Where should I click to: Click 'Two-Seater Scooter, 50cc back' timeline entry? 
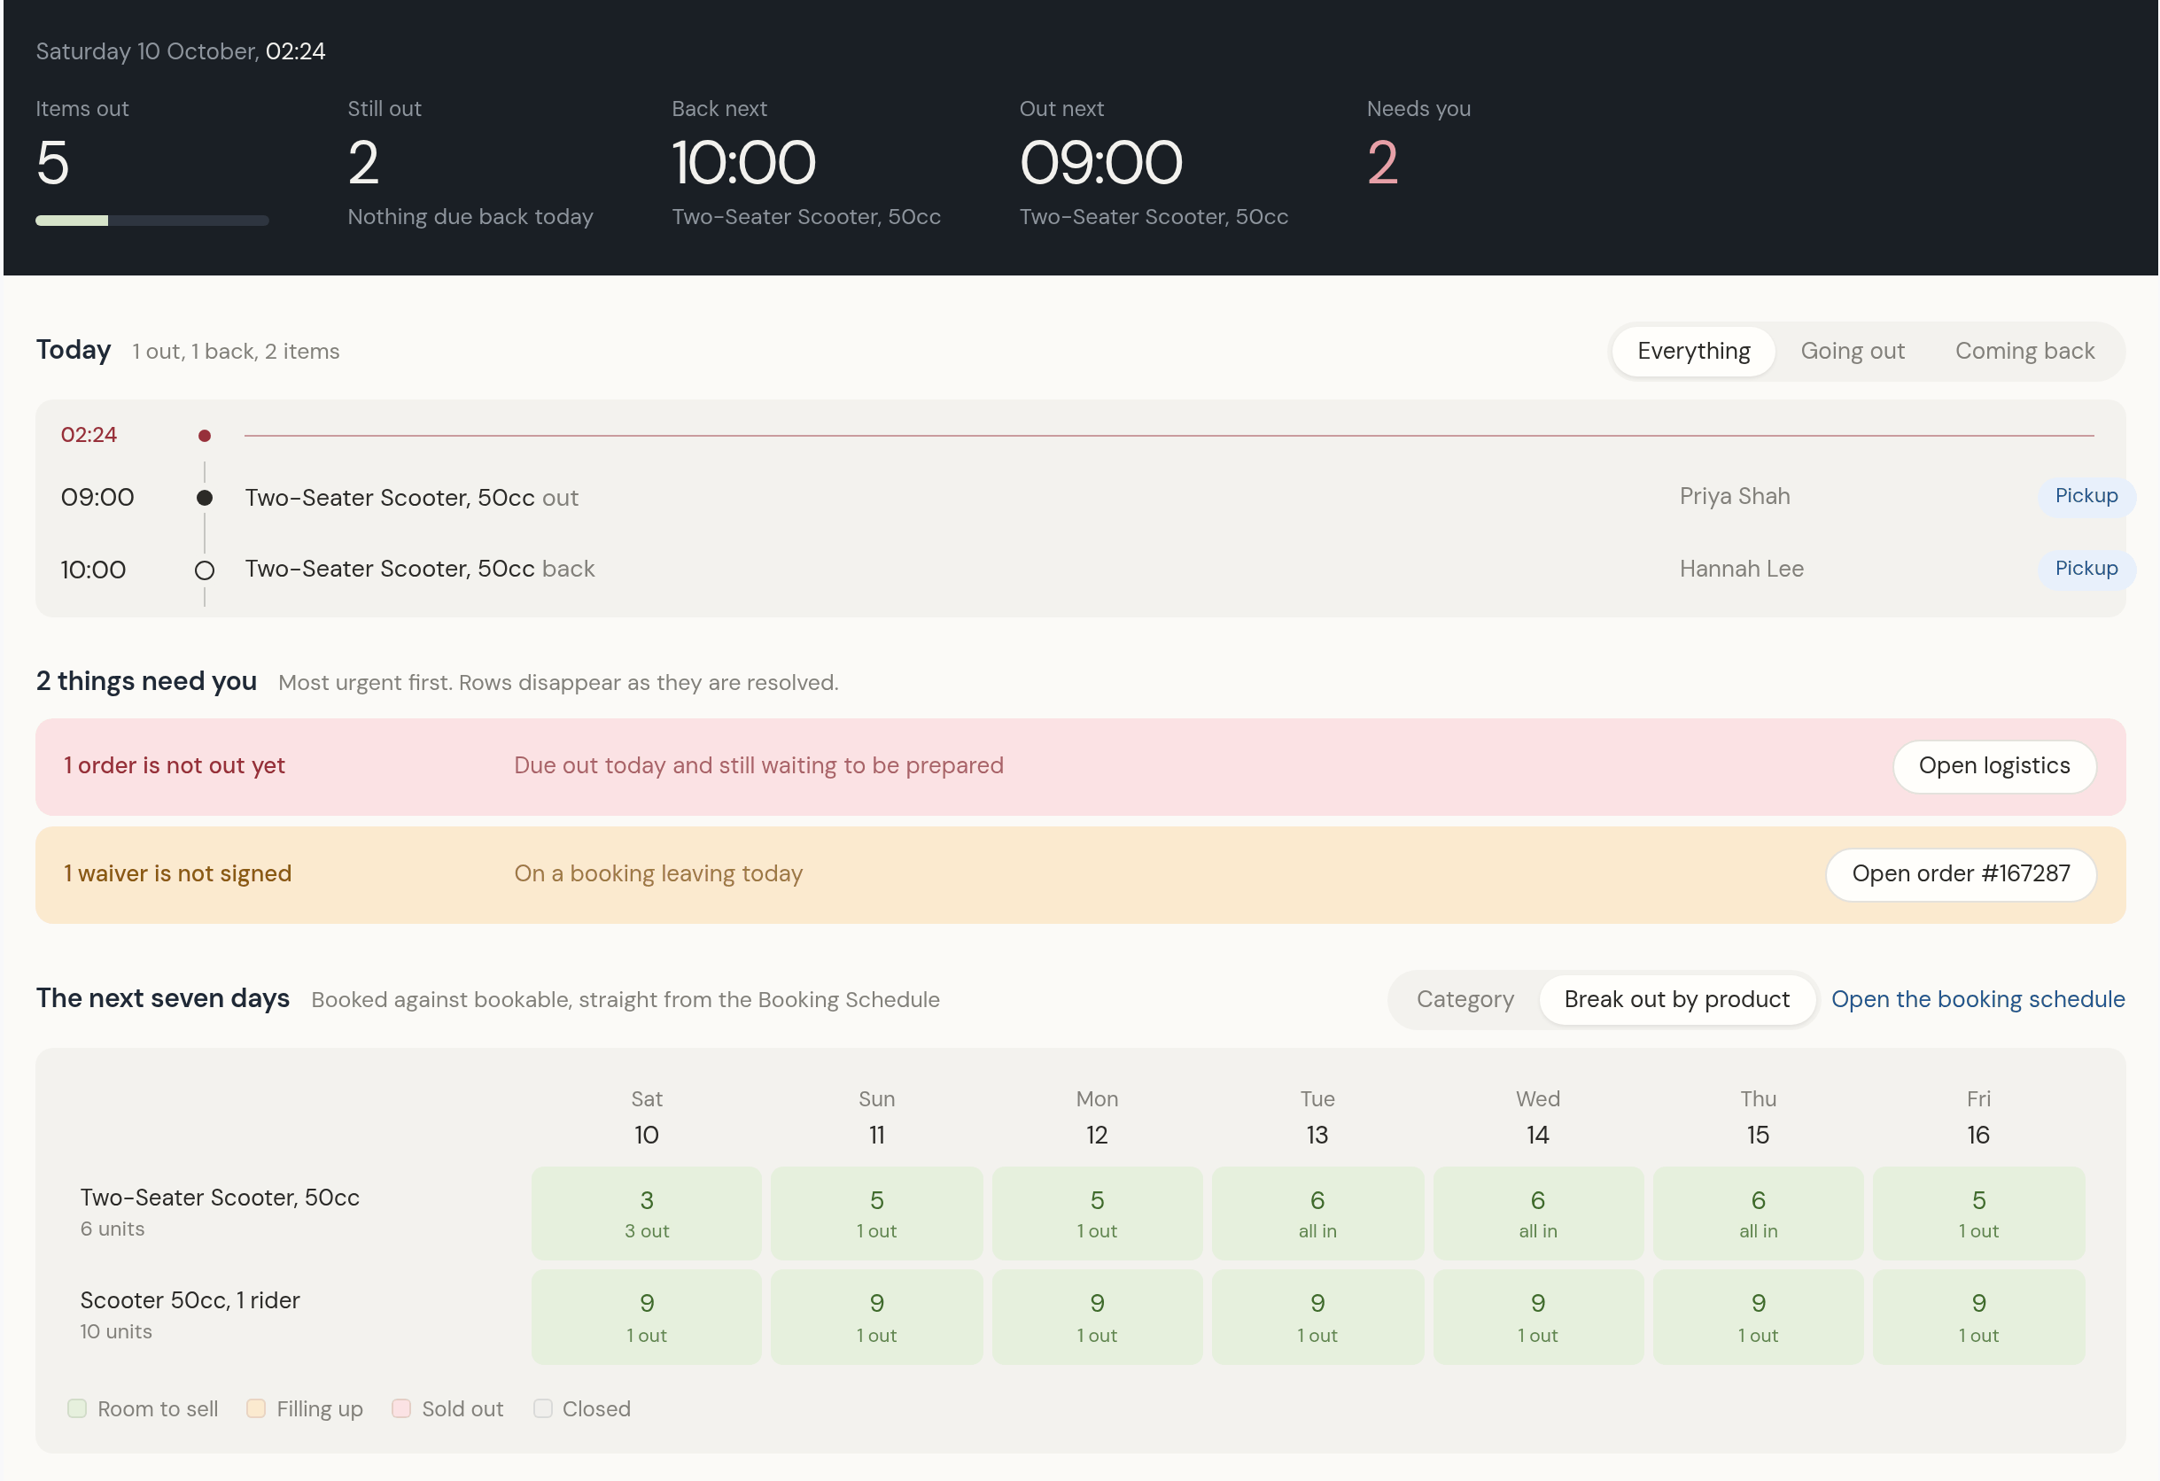pos(419,569)
